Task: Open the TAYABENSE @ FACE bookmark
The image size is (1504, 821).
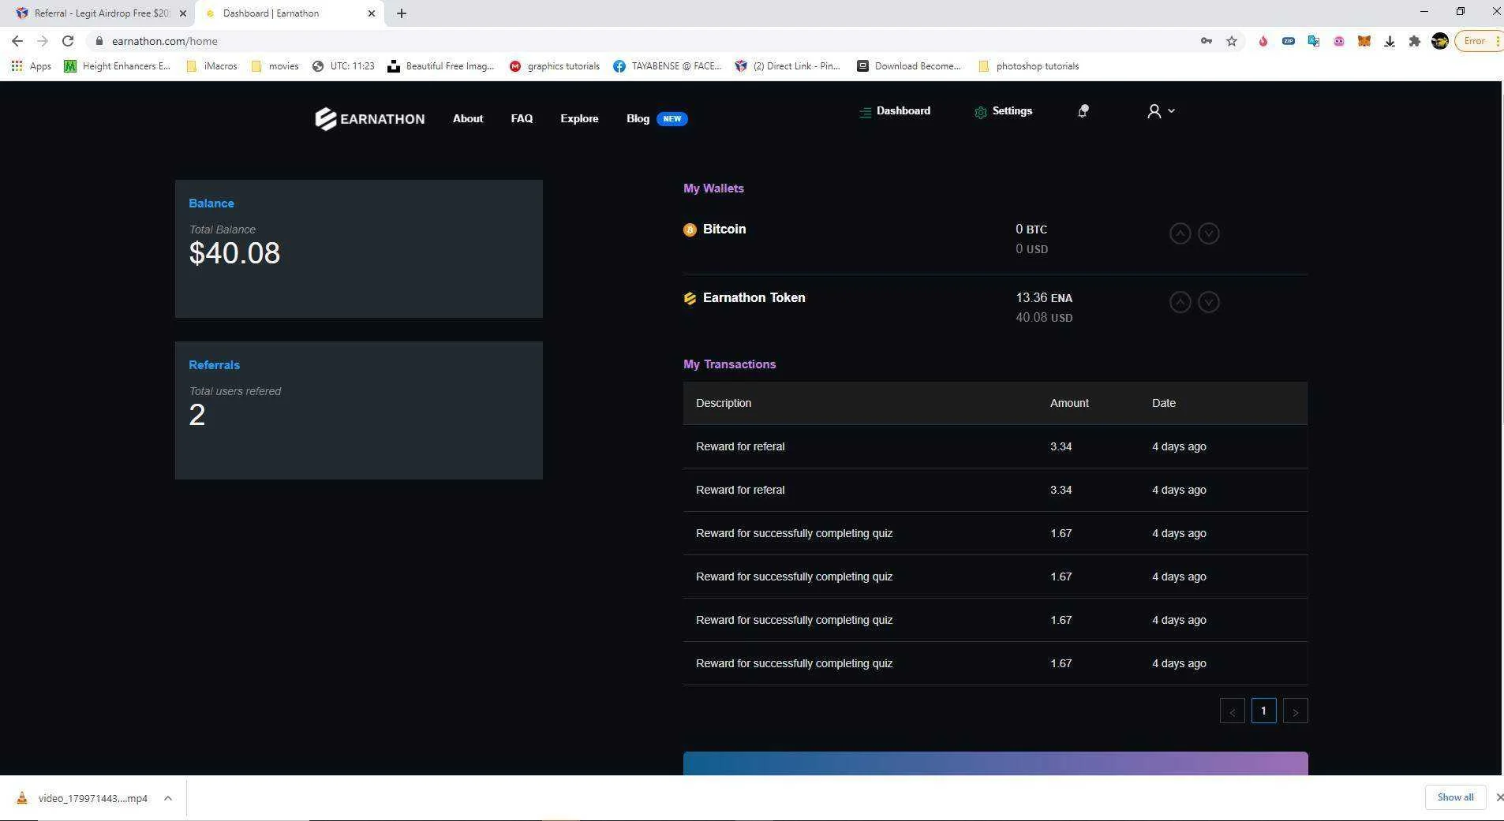Action: [x=668, y=66]
